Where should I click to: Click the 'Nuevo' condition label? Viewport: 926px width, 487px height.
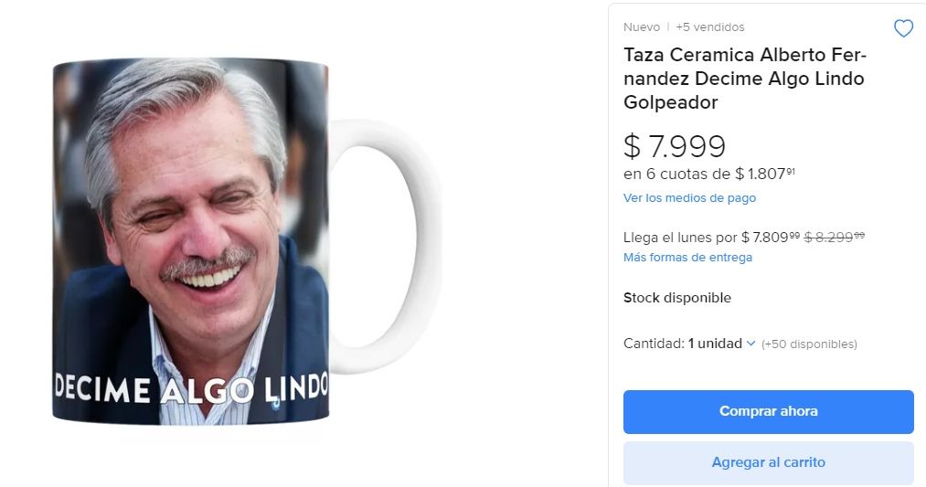tap(641, 27)
